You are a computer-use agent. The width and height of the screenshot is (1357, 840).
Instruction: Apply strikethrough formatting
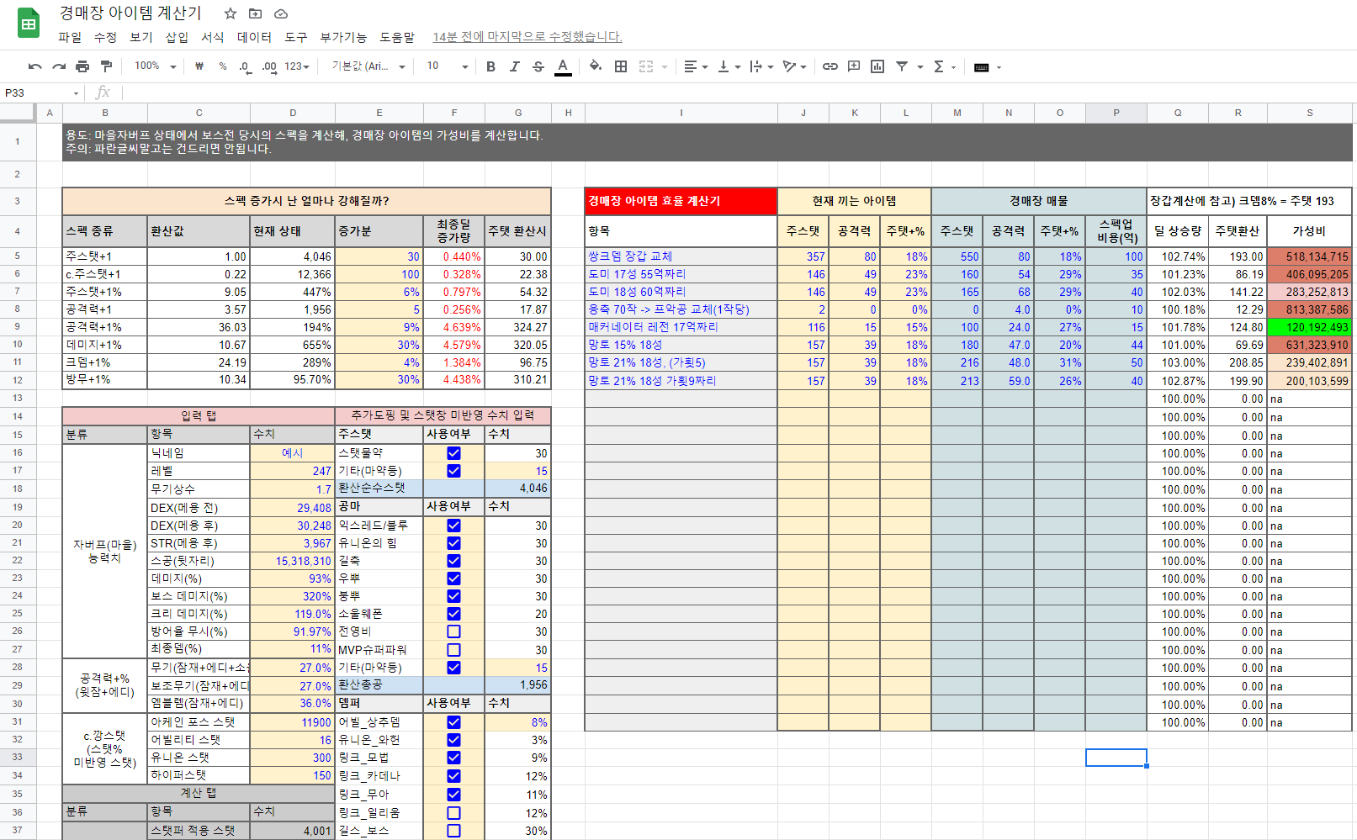tap(538, 66)
